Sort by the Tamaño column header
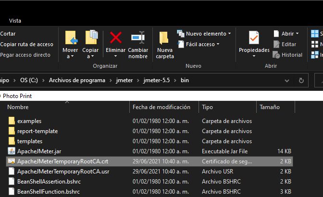Screen dimensions: 323x197 (270, 107)
